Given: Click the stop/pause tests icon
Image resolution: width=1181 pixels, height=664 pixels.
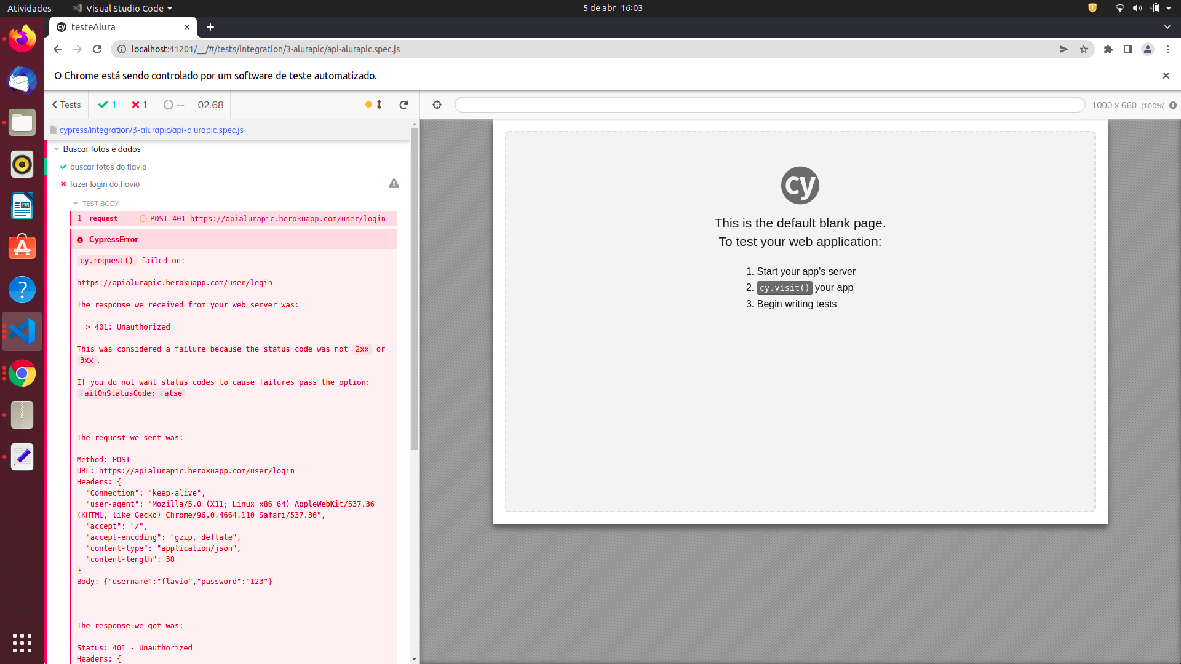Looking at the screenshot, I should point(368,105).
